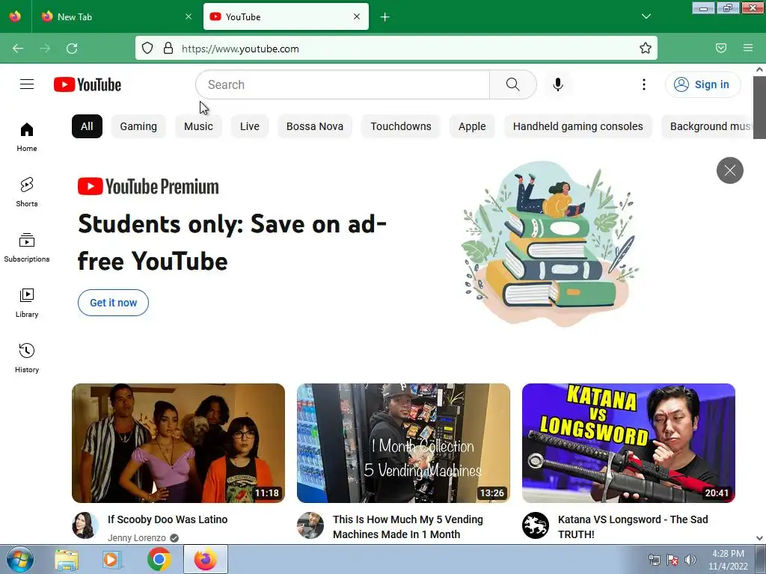This screenshot has height=574, width=766.
Task: Open the YouTube hamburger guide menu
Action: click(x=27, y=84)
